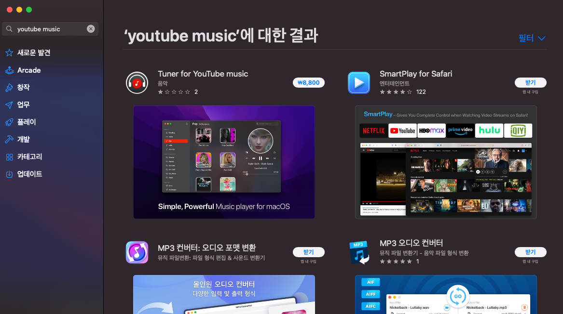
Task: View MP3 converter AIF formats screenshot
Action: 446,294
